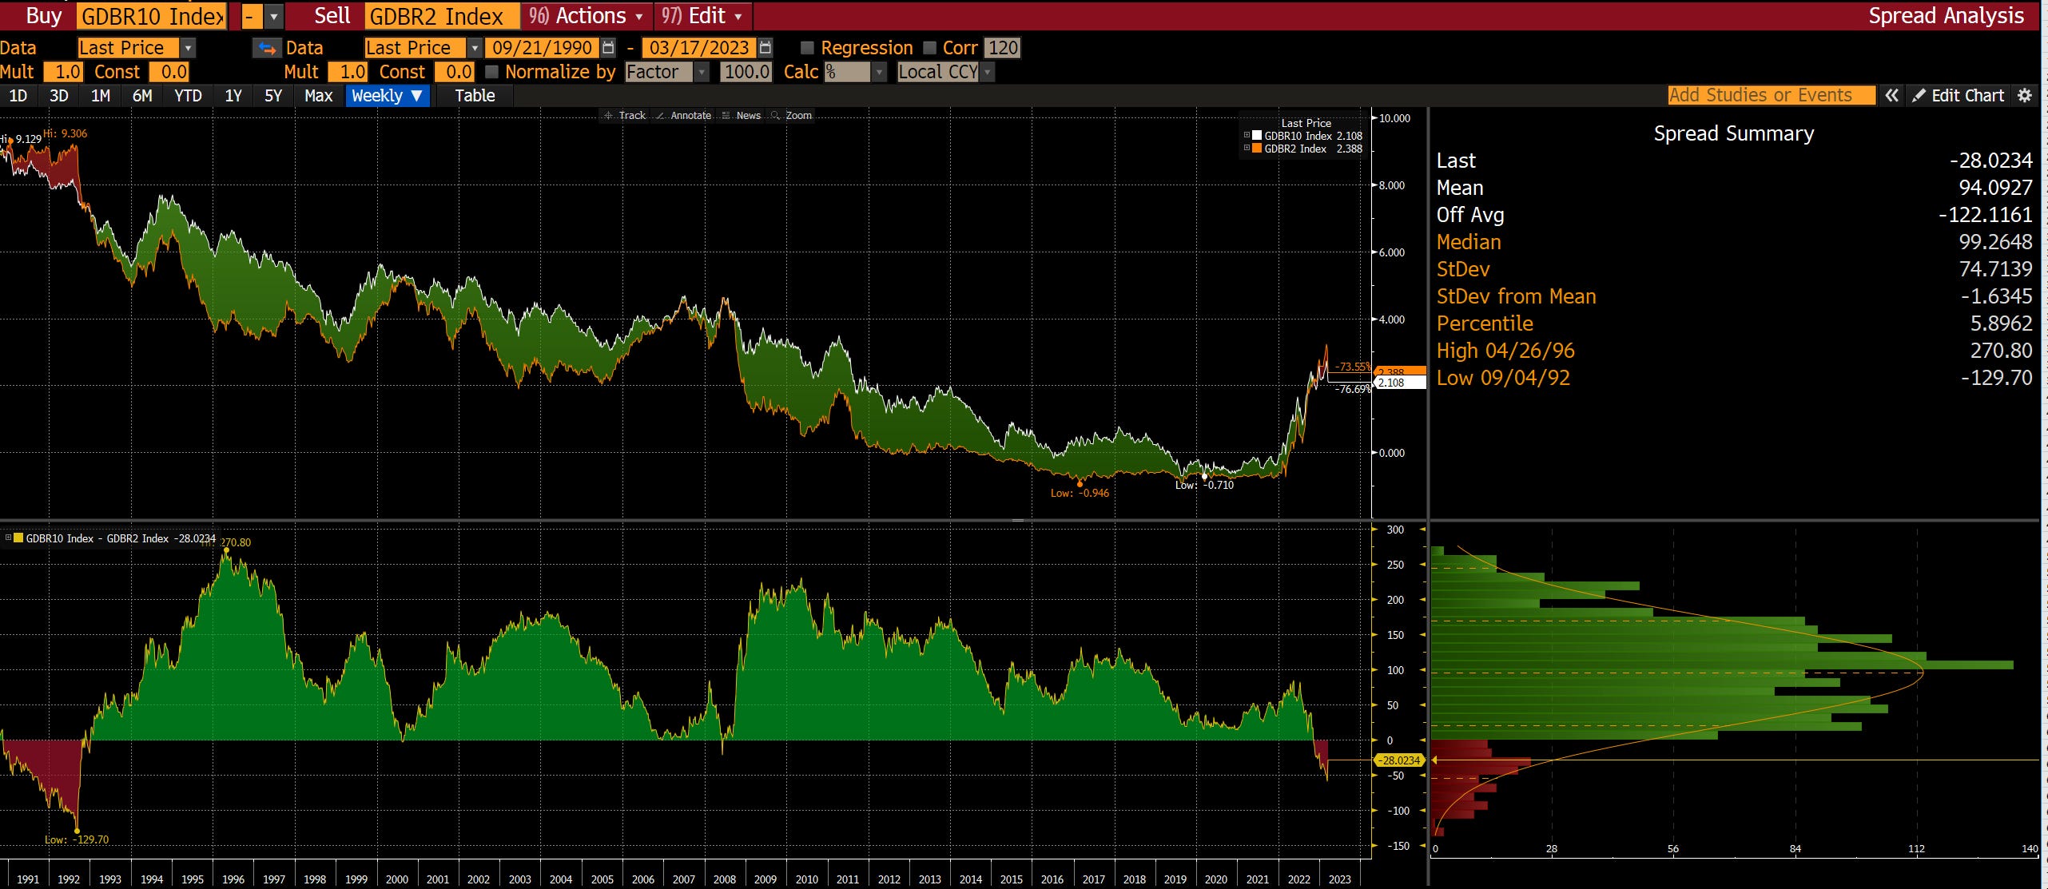Click the StDev from Mean label
The width and height of the screenshot is (2048, 889).
pos(1516,296)
